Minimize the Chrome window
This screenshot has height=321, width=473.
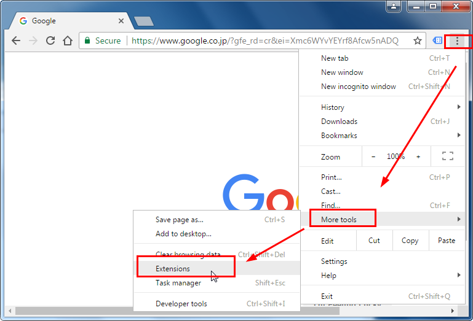click(x=416, y=6)
